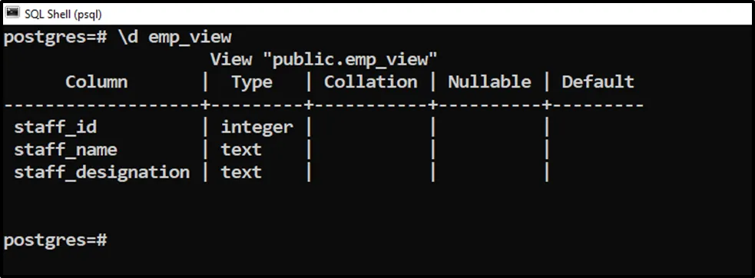Click the empty postgres=# prompt at bottom

[x=55, y=240]
